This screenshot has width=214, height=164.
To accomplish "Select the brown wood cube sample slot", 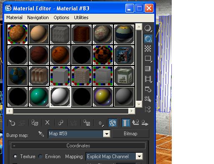I will [x=82, y=34].
